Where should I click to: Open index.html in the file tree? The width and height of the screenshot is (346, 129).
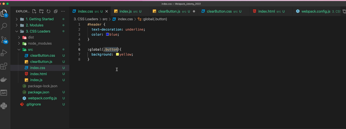pos(40,74)
